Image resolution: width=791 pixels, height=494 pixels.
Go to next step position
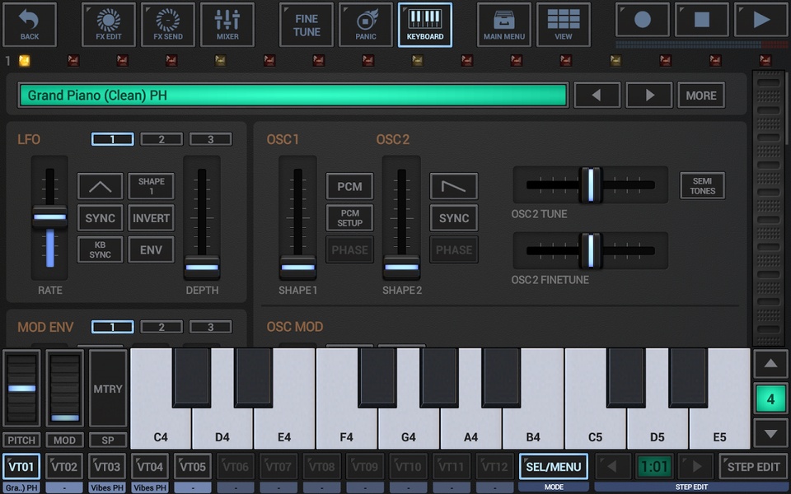tap(696, 467)
